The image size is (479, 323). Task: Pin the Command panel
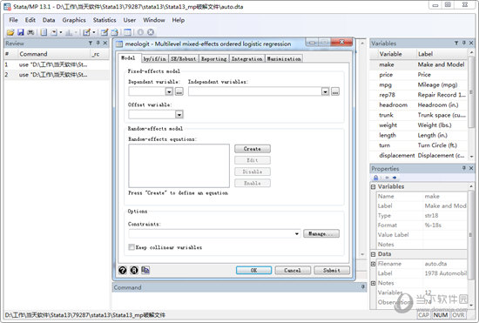click(x=363, y=286)
